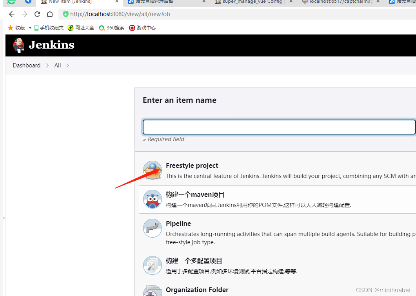
Task: Open the browser Home page icon
Action: (50, 14)
